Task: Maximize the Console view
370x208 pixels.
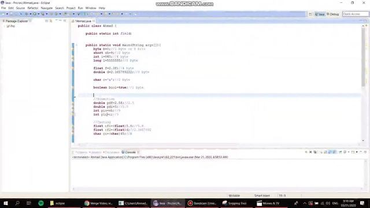Action: point(365,152)
